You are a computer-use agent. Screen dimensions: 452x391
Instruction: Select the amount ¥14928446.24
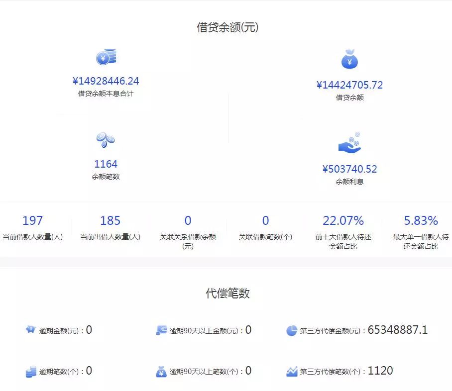tap(106, 81)
